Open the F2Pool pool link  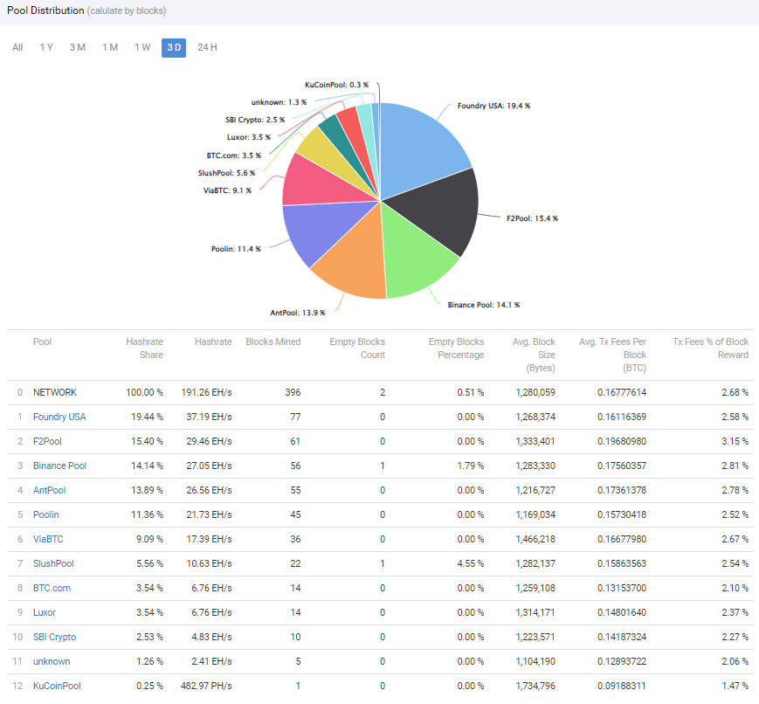click(x=47, y=442)
